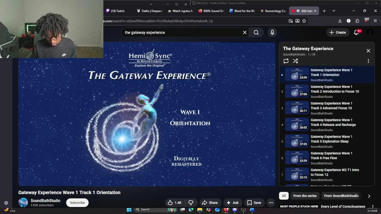The width and height of the screenshot is (381, 214).
Task: Open the browser downloads arrow
Action: (340, 21)
